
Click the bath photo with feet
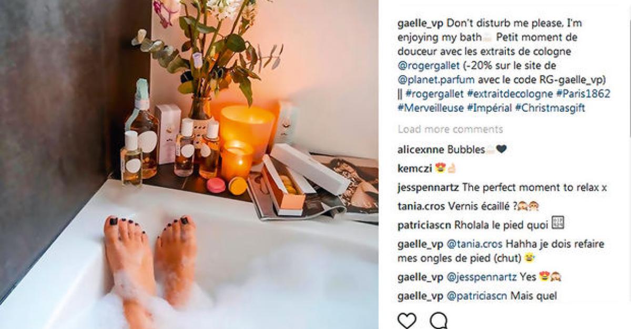click(x=189, y=164)
